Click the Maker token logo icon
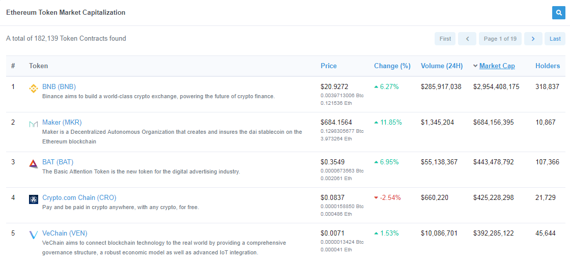The width and height of the screenshot is (570, 262). click(34, 124)
